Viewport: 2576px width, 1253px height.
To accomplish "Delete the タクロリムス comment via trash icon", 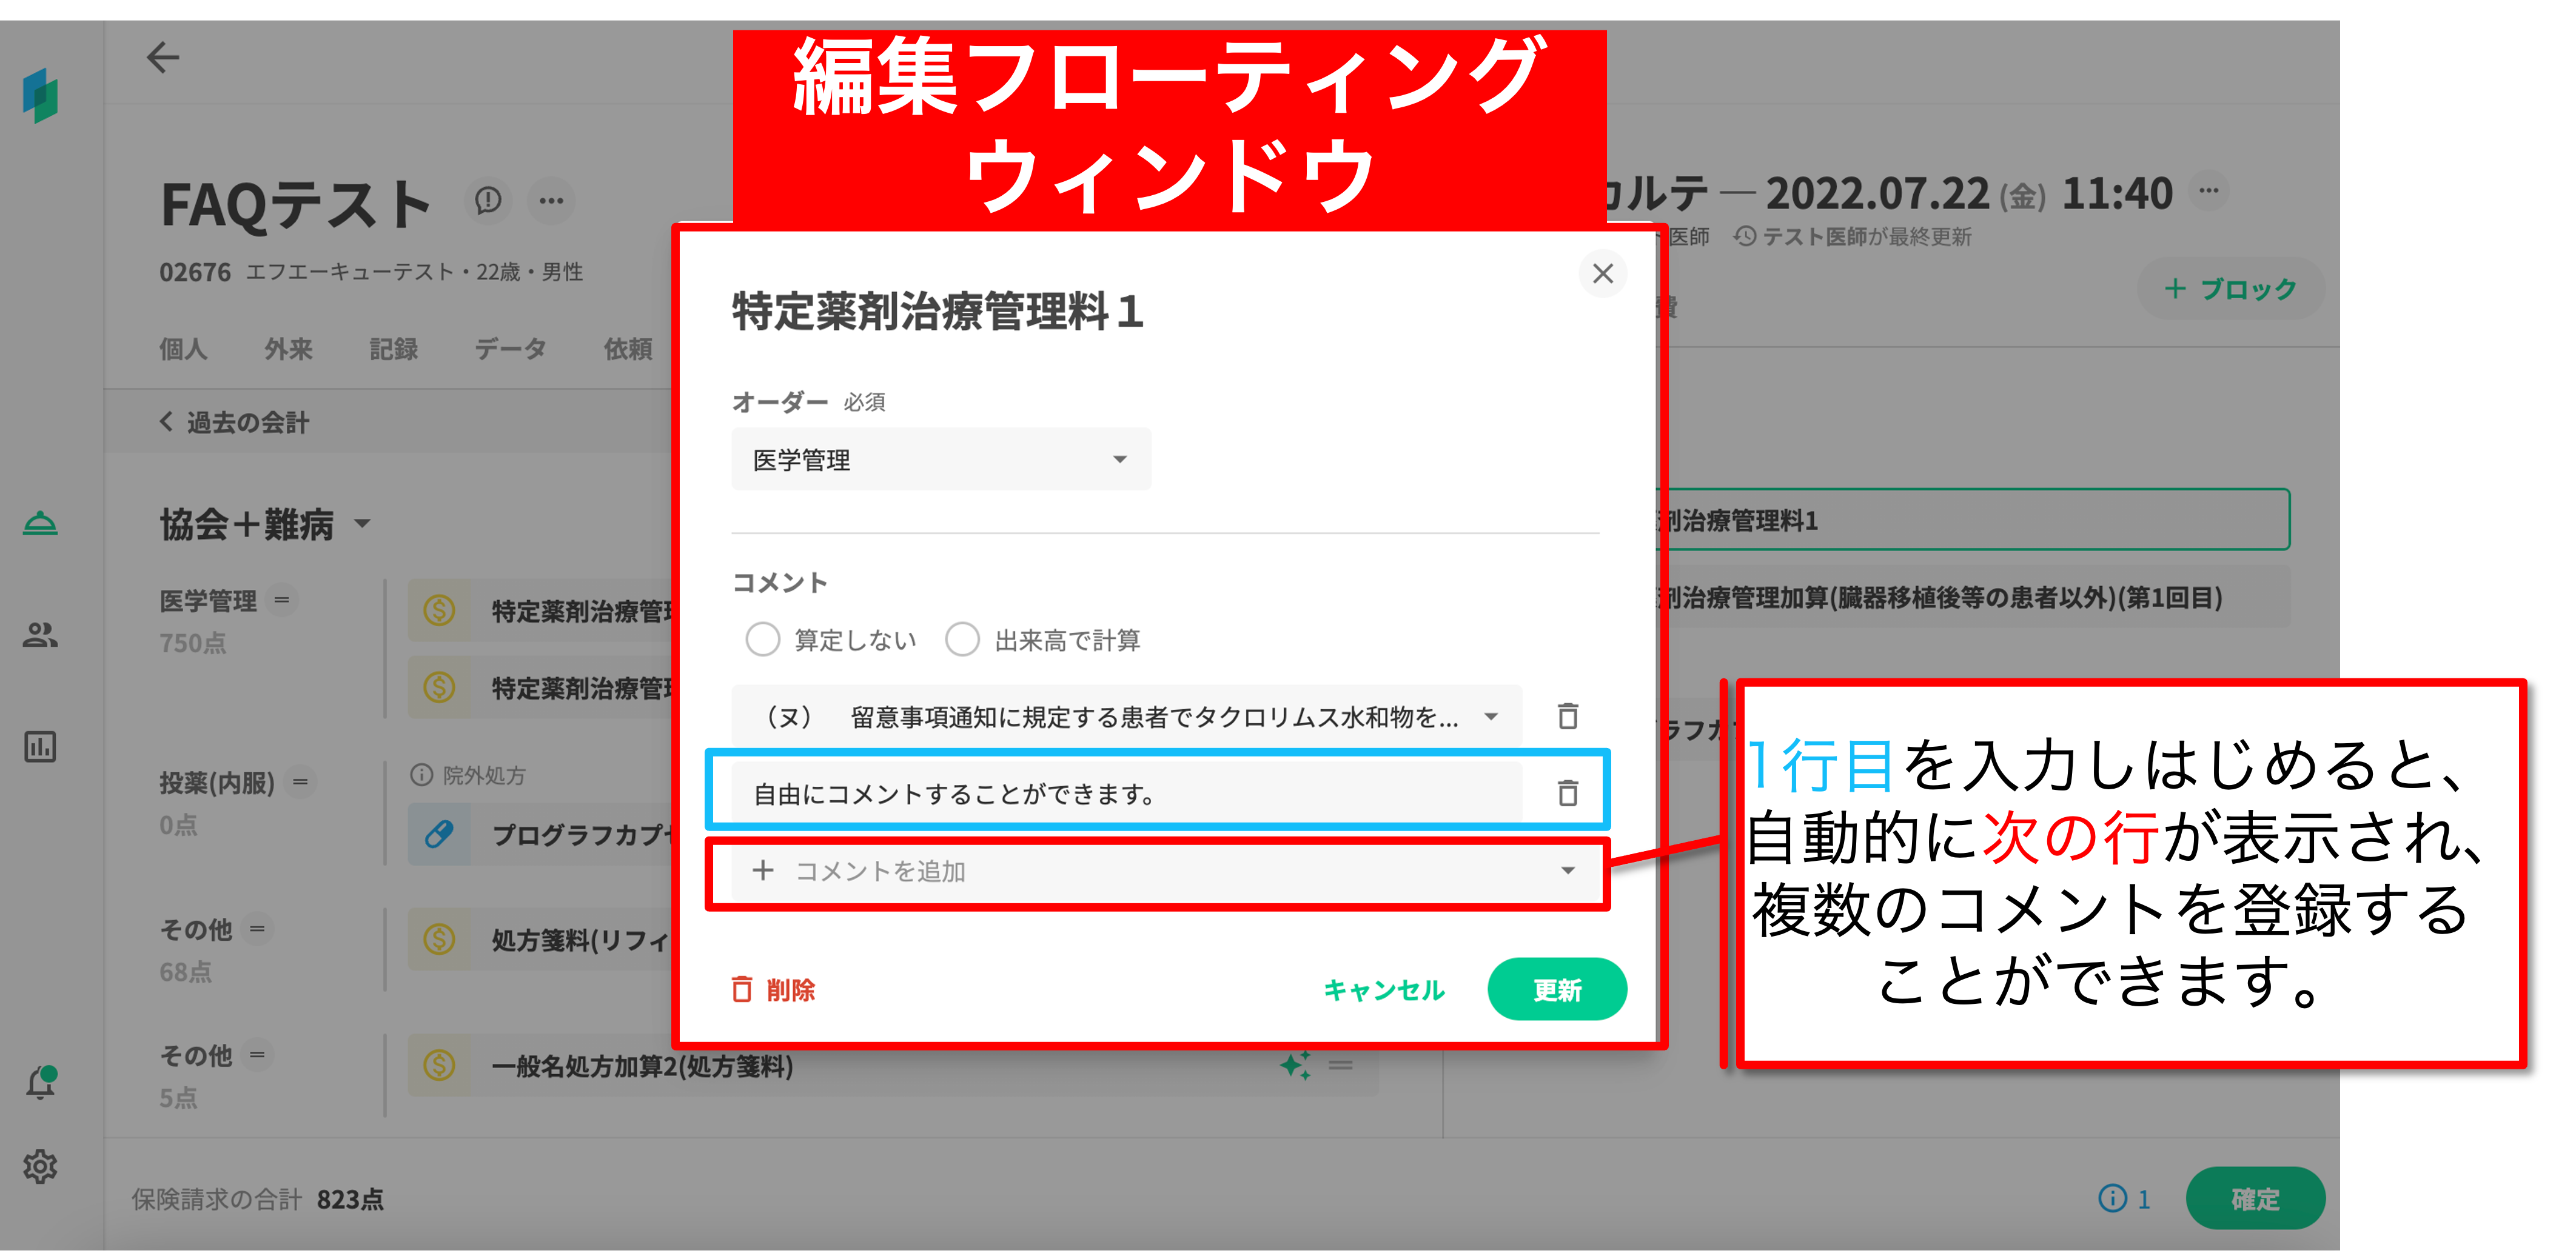I will click(x=1567, y=716).
